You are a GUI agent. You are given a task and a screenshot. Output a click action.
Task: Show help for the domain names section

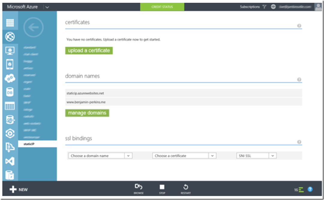[299, 80]
